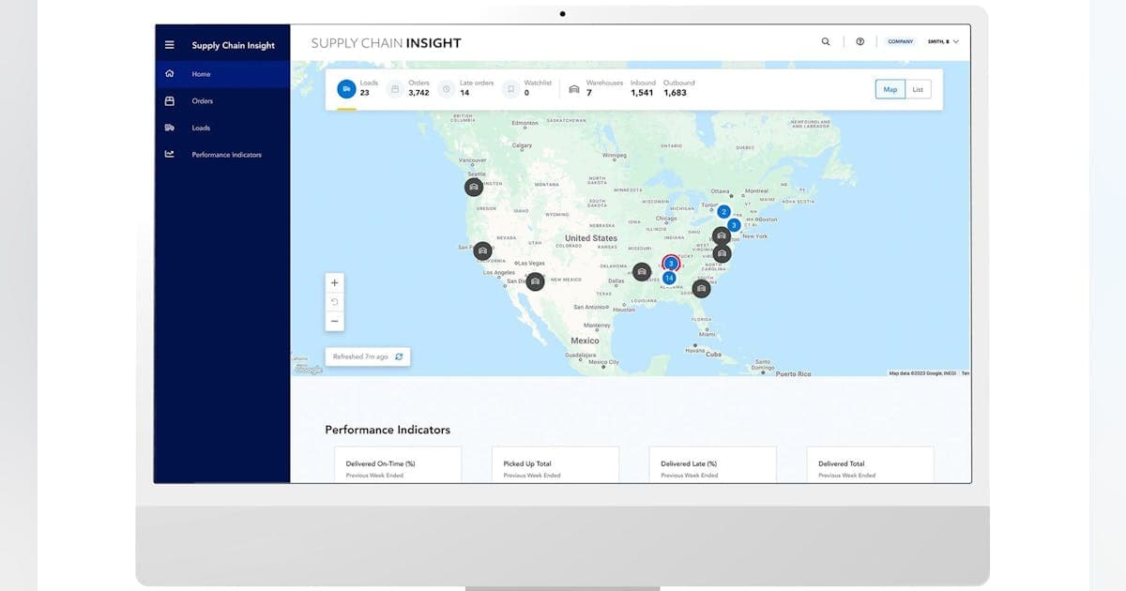The width and height of the screenshot is (1126, 591).
Task: Click the warehouse marker near North Carolina
Action: tap(722, 253)
